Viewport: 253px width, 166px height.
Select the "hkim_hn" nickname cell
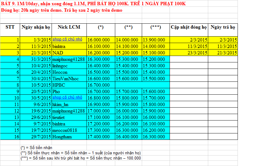60,104
